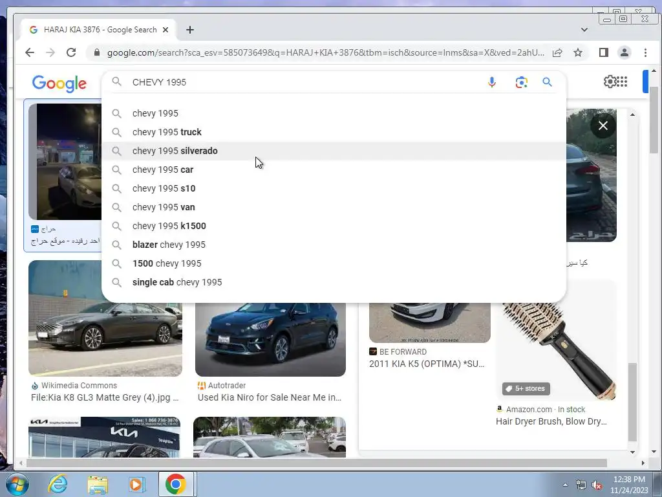662x497 pixels.
Task: Open the hair dryer brush product image
Action: point(557,351)
